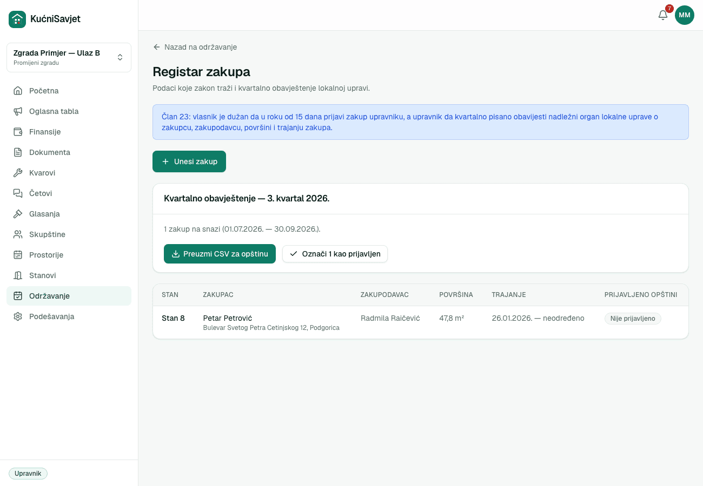
Task: Click the Finansije wallet icon
Action: (x=18, y=132)
